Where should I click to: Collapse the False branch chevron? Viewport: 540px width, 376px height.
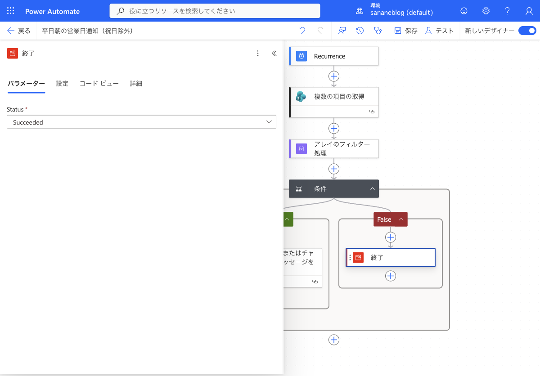tap(400, 219)
